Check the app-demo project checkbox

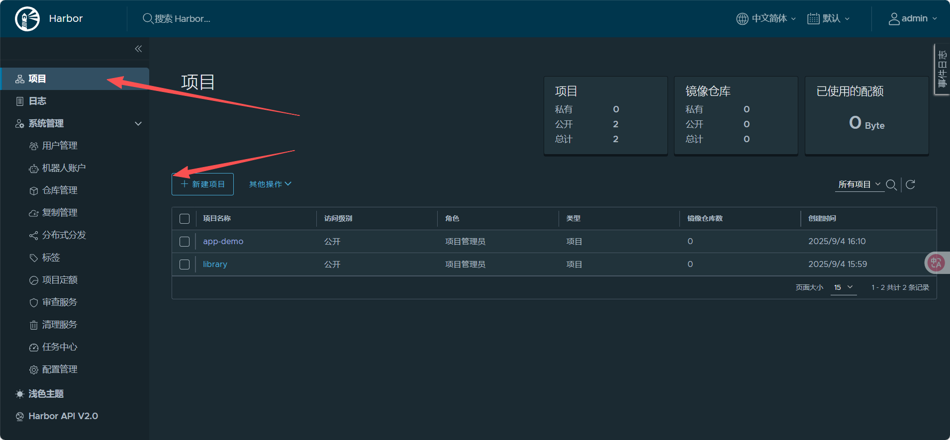[185, 242]
